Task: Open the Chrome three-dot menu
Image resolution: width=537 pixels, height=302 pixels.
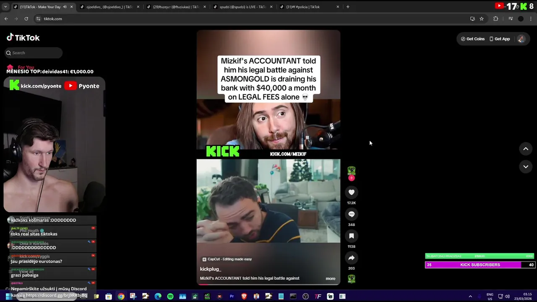Action: [x=531, y=18]
